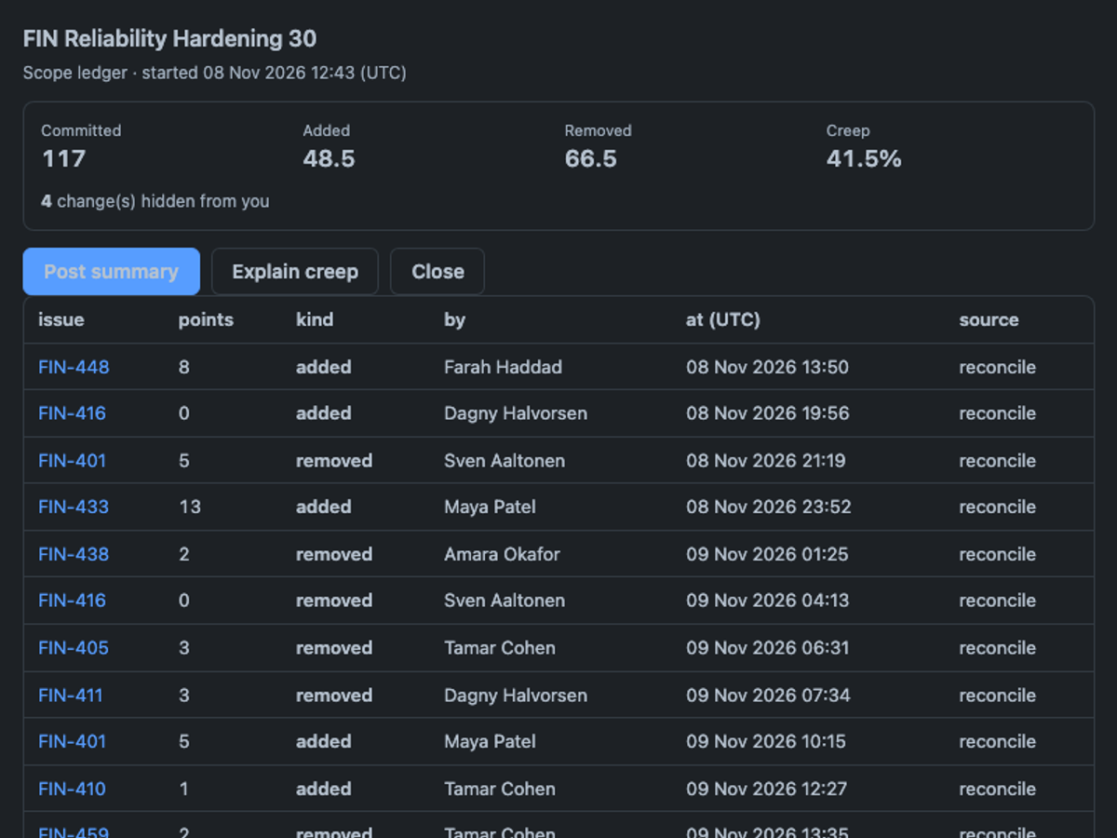This screenshot has height=838, width=1117.
Task: Click the Committed value 117
Action: [64, 159]
